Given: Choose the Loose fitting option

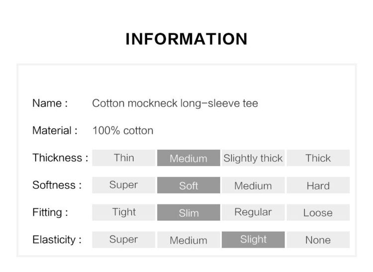Looking at the screenshot, I should coord(318,212).
